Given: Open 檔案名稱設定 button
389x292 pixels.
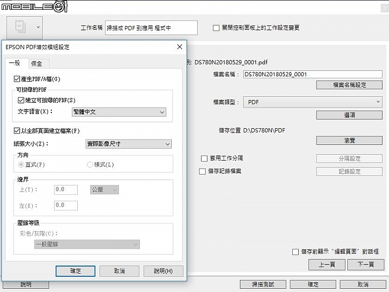Looking at the screenshot, I should pyautogui.click(x=350, y=85).
